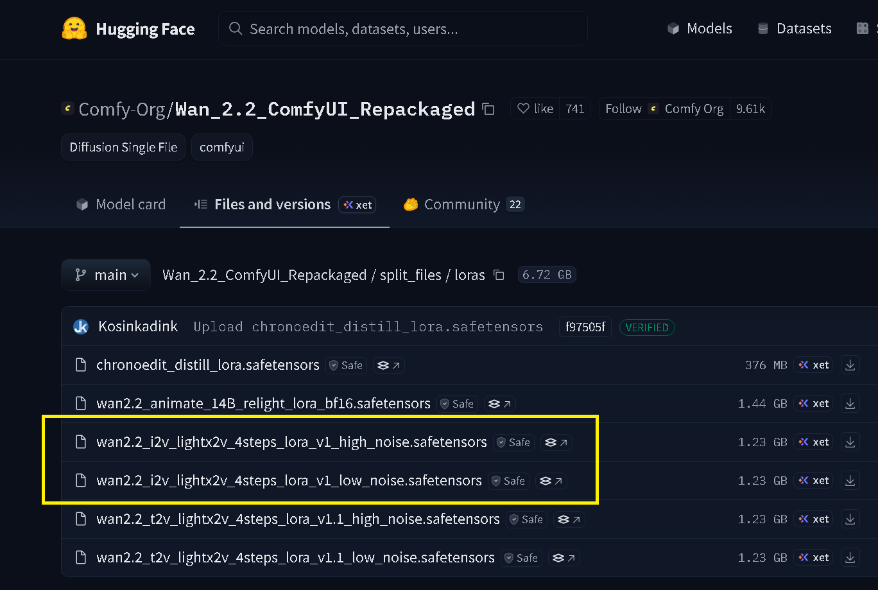Copy the folder path with the copy icon
The height and width of the screenshot is (590, 878).
pos(499,275)
